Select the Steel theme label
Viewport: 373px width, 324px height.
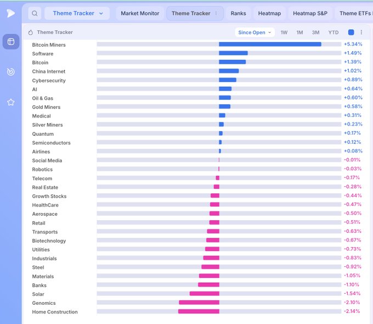pyautogui.click(x=38, y=267)
